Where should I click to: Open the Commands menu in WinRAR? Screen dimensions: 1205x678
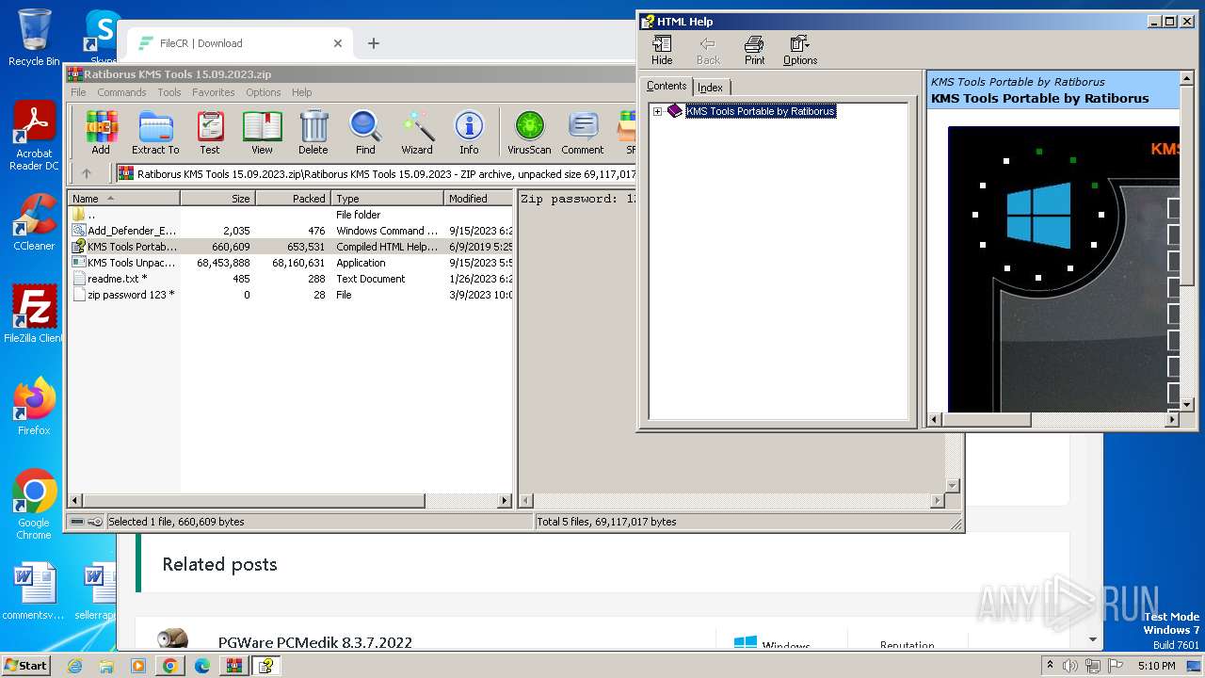(x=121, y=92)
